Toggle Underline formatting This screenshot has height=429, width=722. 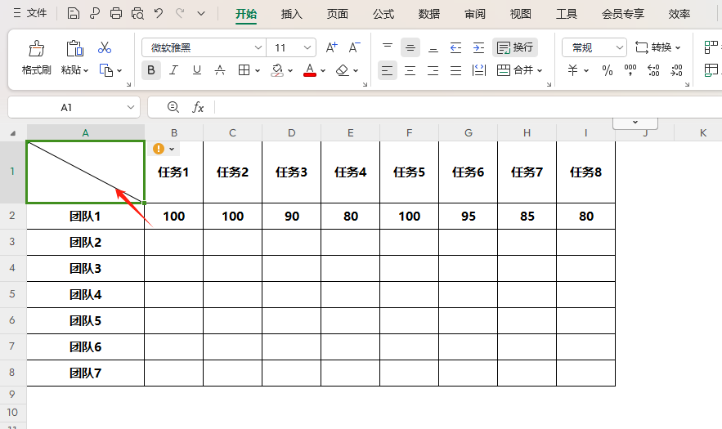point(196,70)
